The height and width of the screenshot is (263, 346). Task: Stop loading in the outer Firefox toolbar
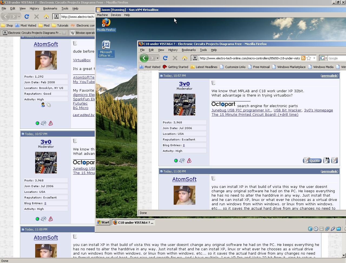click(x=37, y=17)
